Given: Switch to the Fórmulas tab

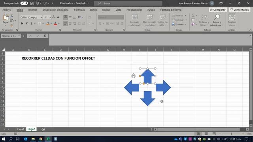Looking at the screenshot, I should [x=79, y=10].
